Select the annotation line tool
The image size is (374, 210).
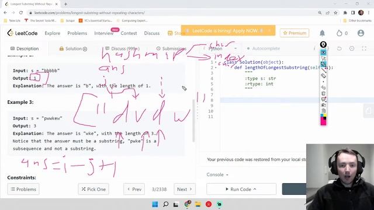(x=323, y=70)
